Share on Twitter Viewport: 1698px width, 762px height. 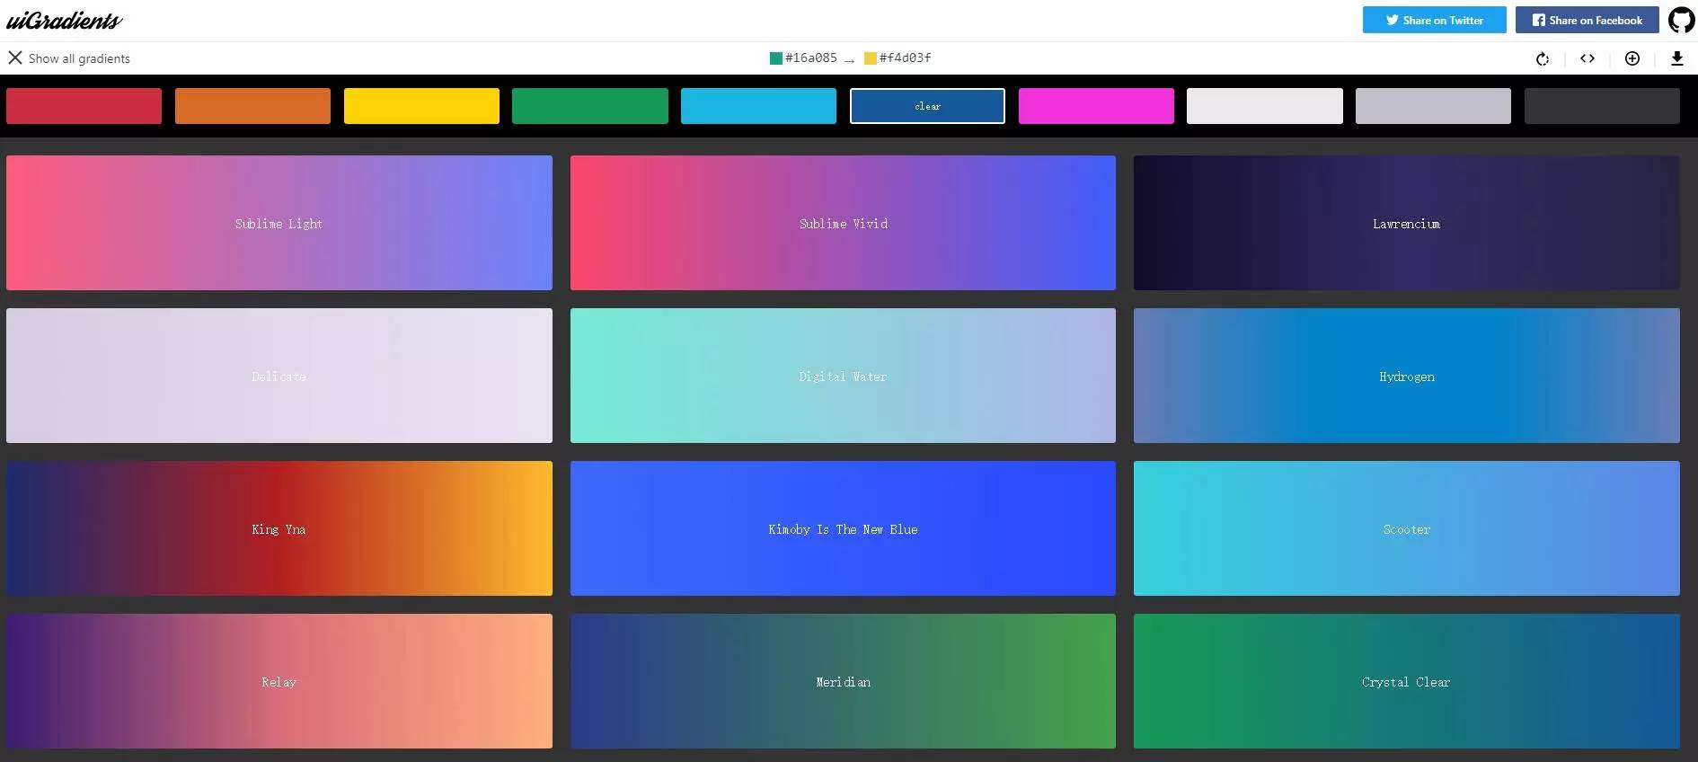(1434, 20)
